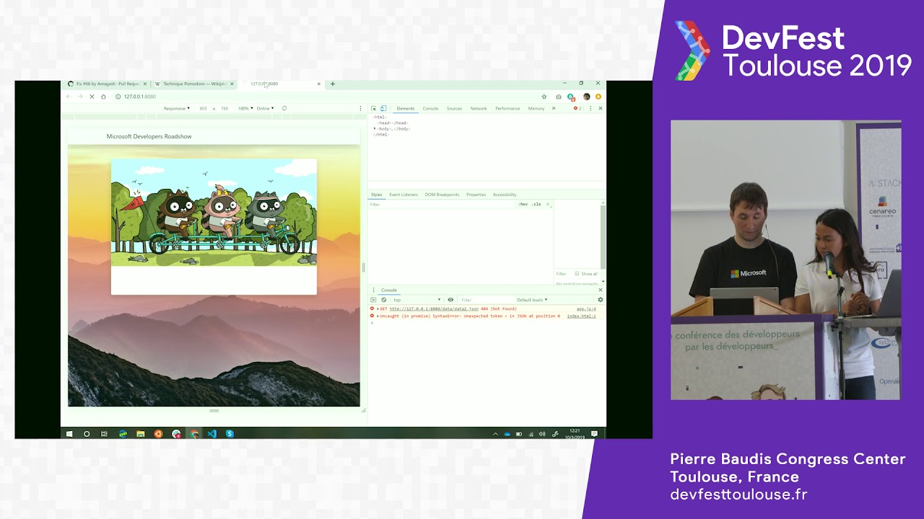Open DevTools customize menu
Screen dimensions: 924x519
pos(590,108)
